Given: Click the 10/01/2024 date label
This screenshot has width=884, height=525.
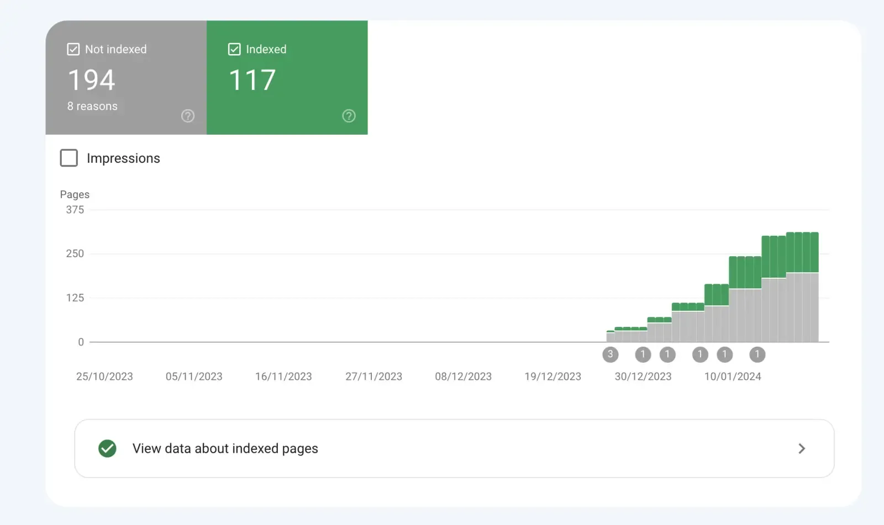Looking at the screenshot, I should (733, 376).
